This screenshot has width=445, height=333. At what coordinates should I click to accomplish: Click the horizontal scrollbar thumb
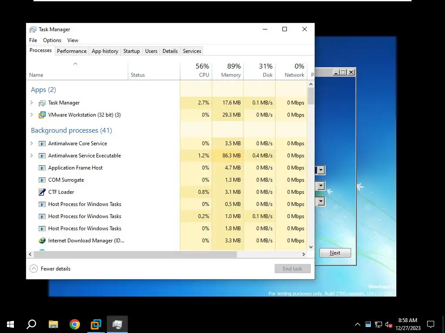(x=135, y=254)
